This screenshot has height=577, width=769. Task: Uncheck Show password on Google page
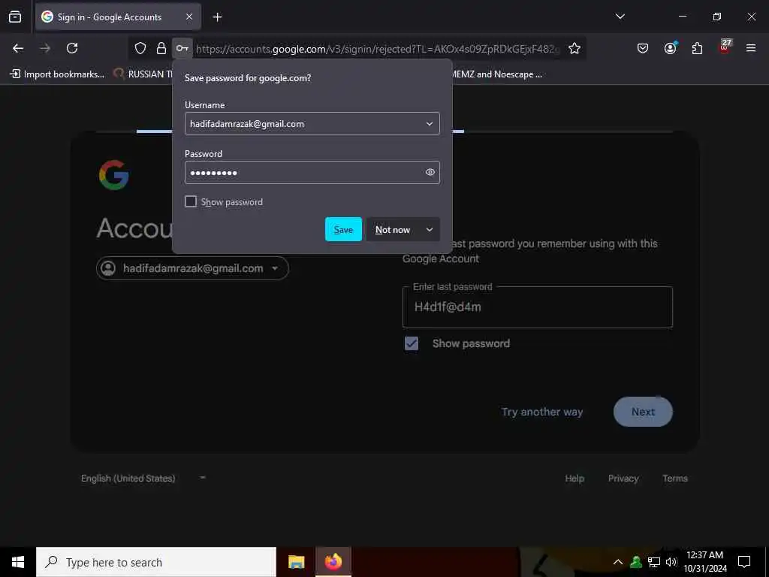point(412,343)
